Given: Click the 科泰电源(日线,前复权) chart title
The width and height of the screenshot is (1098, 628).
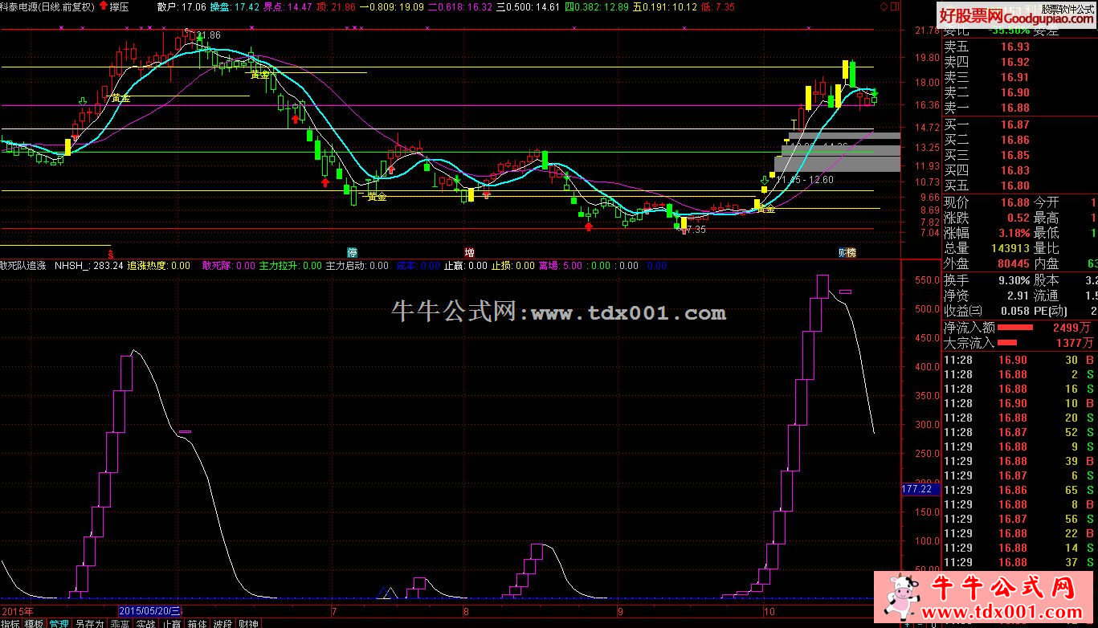Looking at the screenshot, I should (47, 6).
